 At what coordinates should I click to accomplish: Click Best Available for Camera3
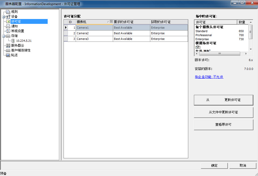(x=131, y=39)
